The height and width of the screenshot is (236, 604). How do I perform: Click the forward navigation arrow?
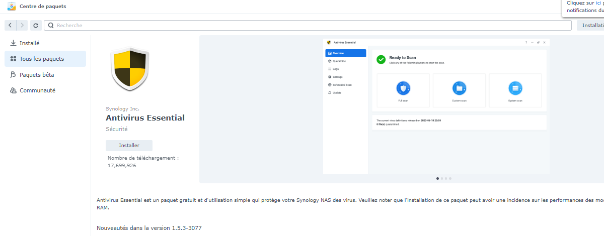[x=22, y=25]
